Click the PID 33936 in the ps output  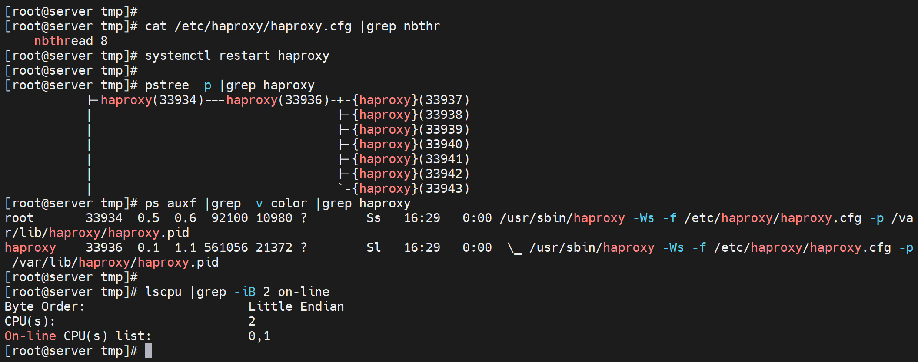[104, 247]
